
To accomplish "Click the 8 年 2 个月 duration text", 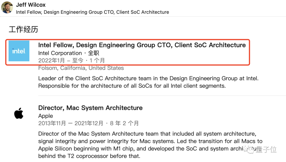I will click(x=124, y=123).
